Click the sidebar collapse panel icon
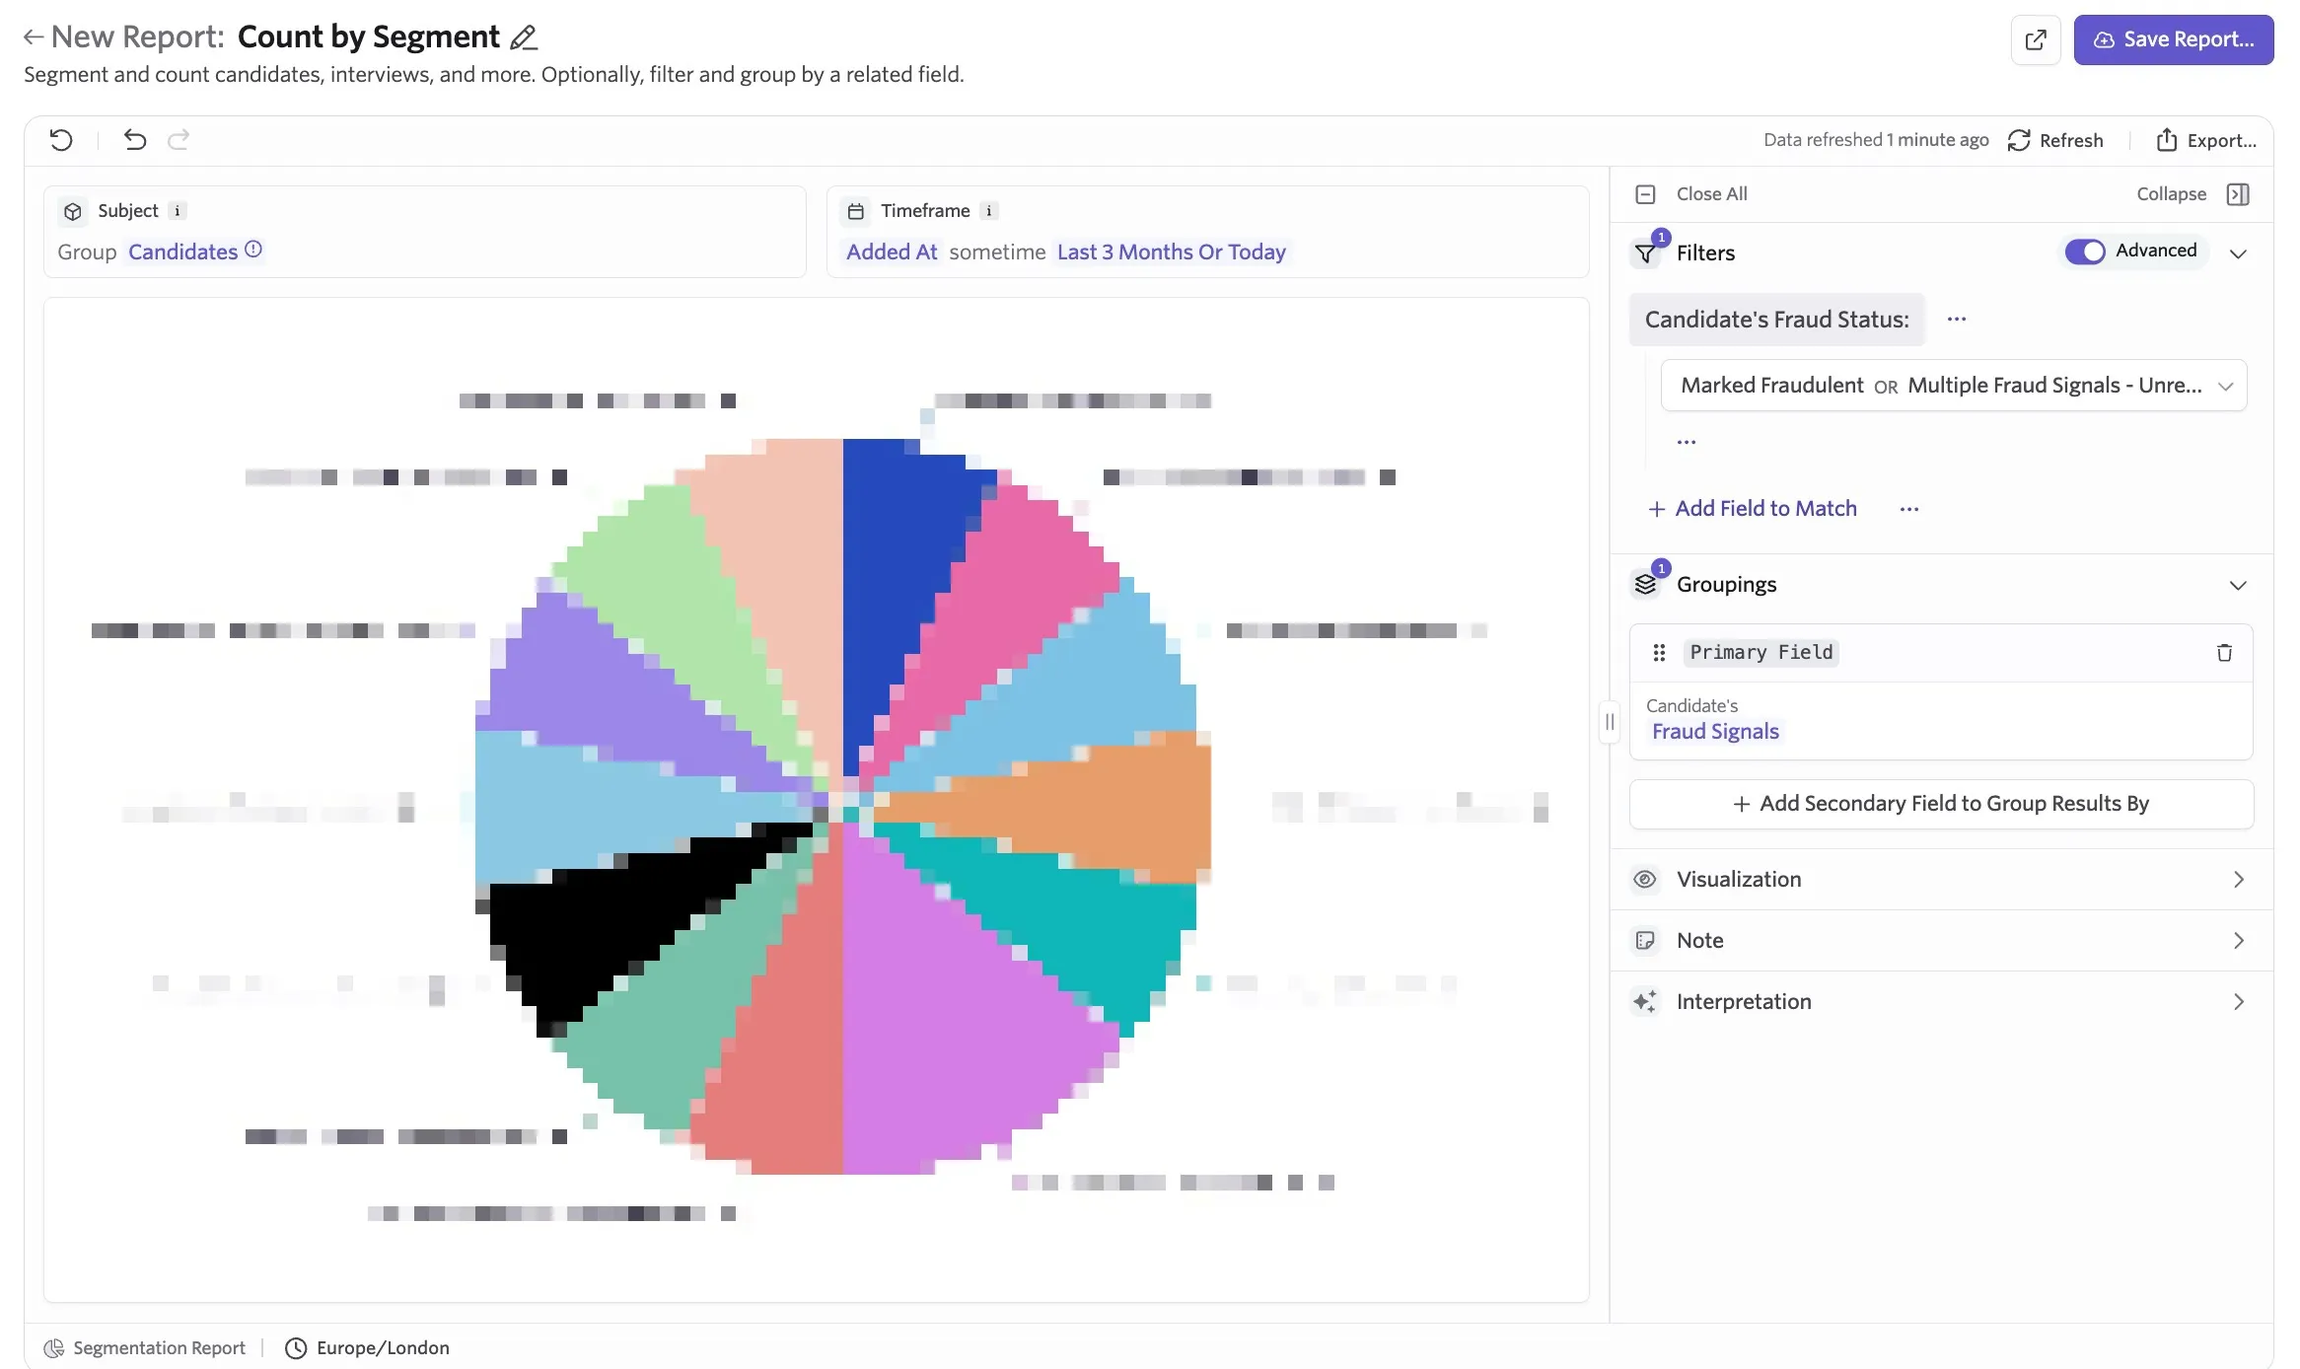This screenshot has width=2300, height=1369. (x=2238, y=194)
